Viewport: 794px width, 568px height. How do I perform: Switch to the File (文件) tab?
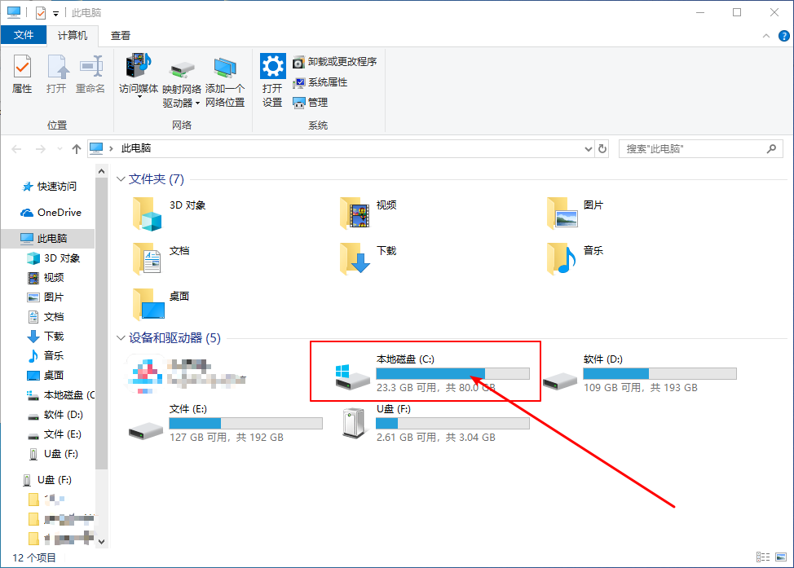click(24, 35)
